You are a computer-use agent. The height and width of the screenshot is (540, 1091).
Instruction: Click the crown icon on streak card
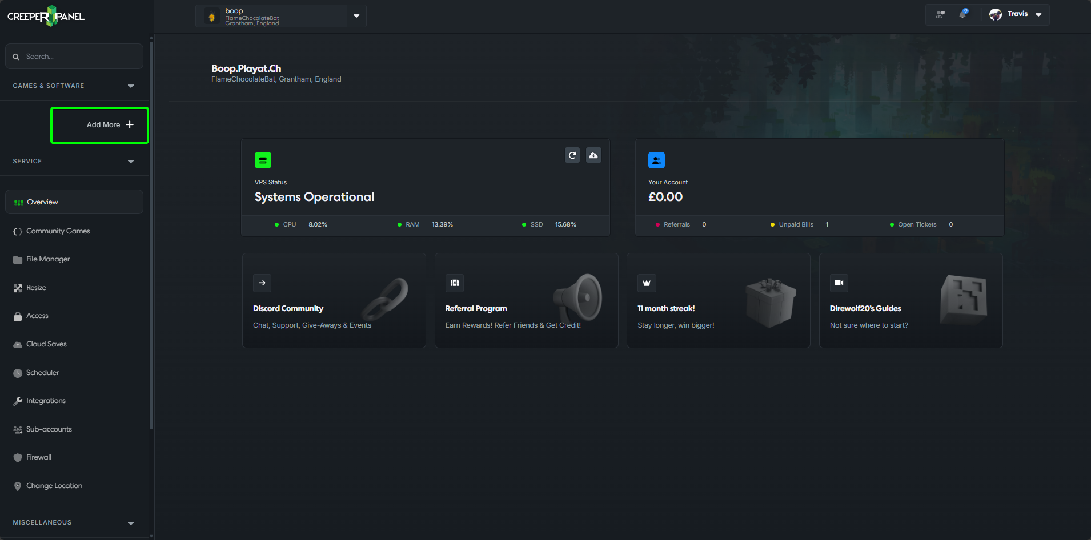click(647, 283)
